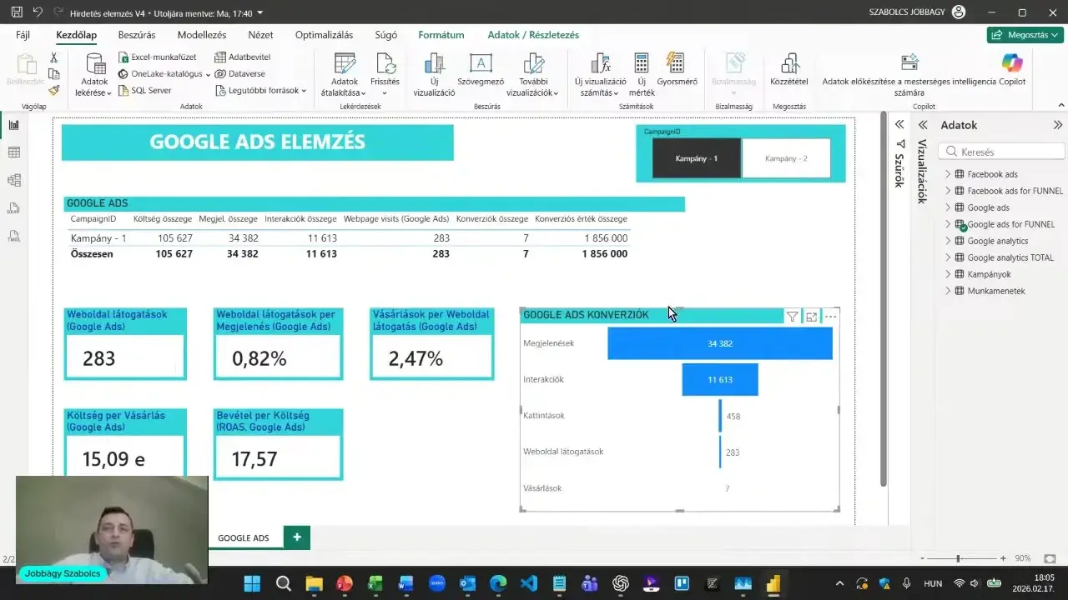The image size is (1068, 600).
Task: Add a new page with plus button
Action: coord(297,537)
